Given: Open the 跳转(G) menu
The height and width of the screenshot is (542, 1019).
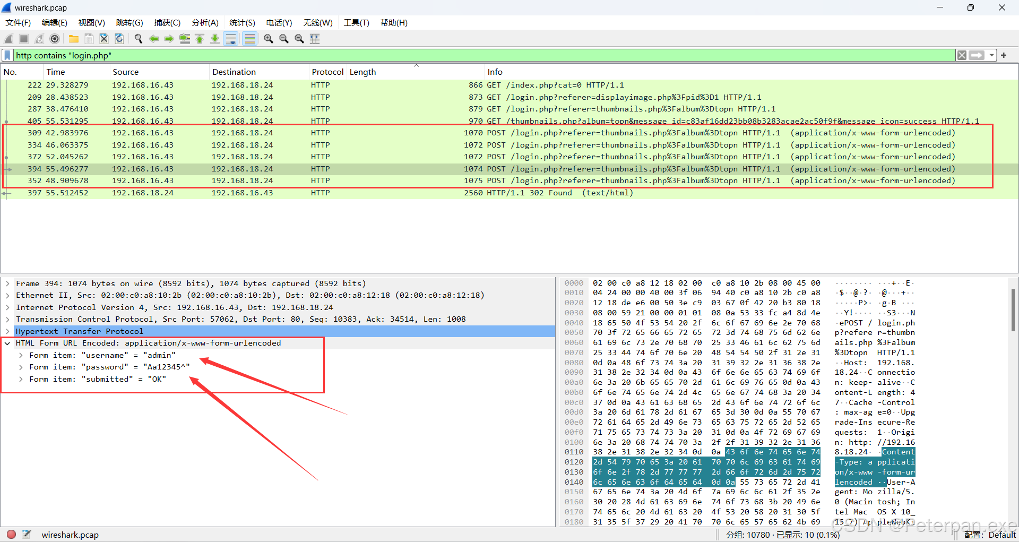Looking at the screenshot, I should (x=129, y=22).
